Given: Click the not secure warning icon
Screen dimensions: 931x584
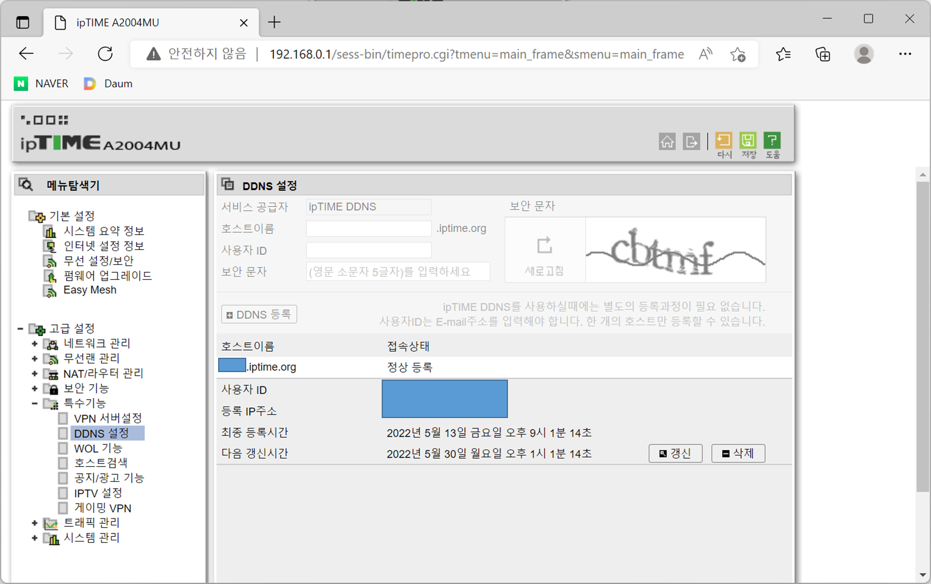Looking at the screenshot, I should coord(153,54).
